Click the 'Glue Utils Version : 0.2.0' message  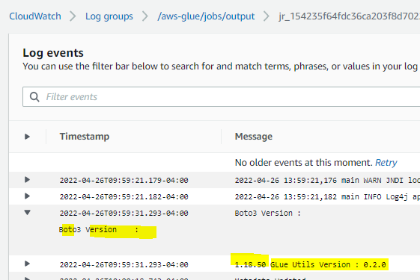[x=328, y=265]
